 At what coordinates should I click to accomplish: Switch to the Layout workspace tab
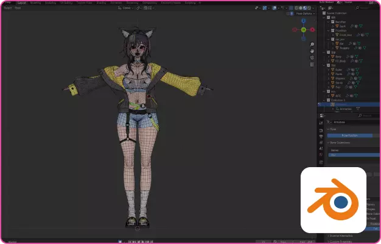click(x=22, y=3)
